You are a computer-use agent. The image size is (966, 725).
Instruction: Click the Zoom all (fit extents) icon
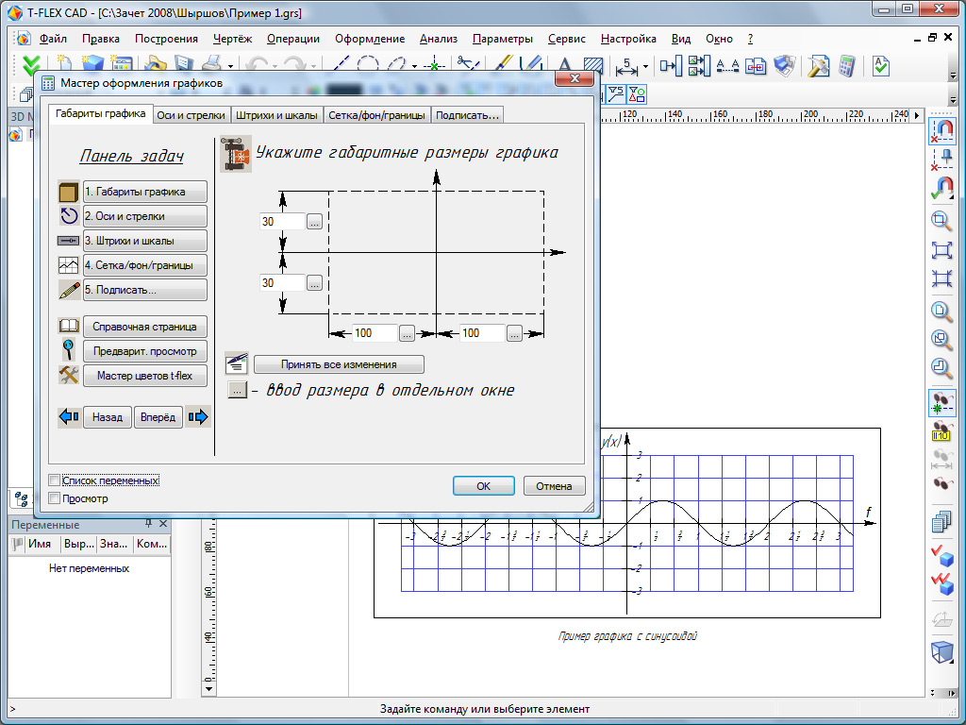[942, 249]
